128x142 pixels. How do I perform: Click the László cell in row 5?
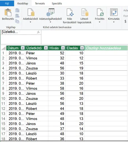click(x=37, y=73)
